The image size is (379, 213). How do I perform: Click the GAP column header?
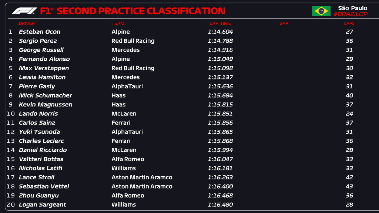coord(284,23)
